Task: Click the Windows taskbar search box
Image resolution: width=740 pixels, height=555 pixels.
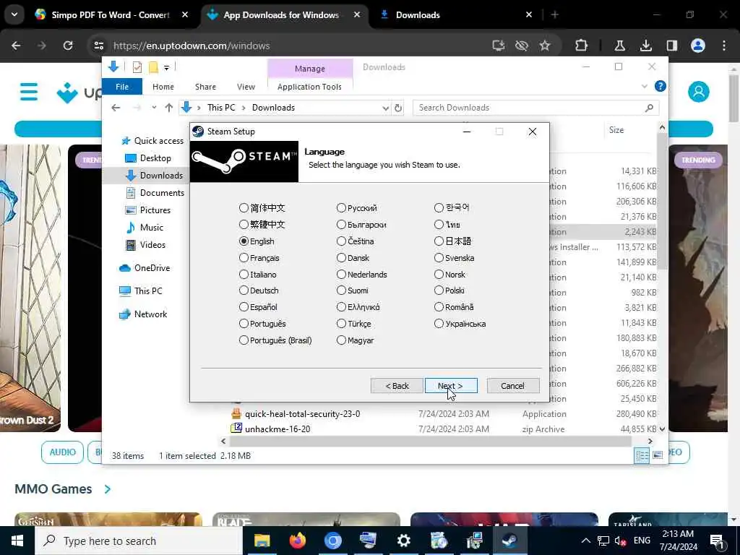Action: coord(138,541)
